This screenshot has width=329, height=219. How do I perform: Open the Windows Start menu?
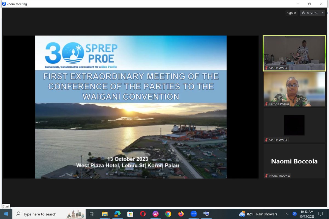click(x=6, y=214)
